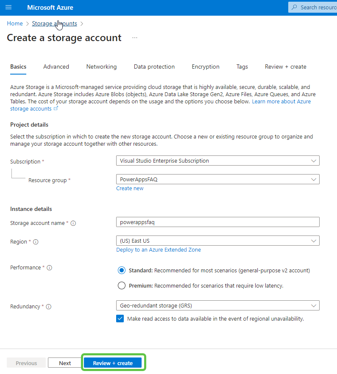Screen dimensions: 337x374
Task: Open the Azure portal hamburger menu
Action: click(x=8, y=7)
